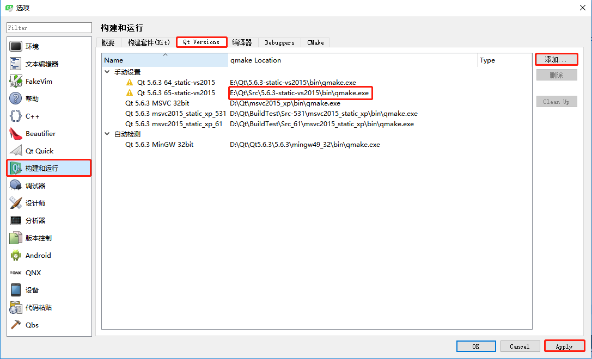Click path E:\Qt\5.6.3-static-vs2015\bin\qmake.exe
This screenshot has height=359, width=592.
tap(292, 82)
